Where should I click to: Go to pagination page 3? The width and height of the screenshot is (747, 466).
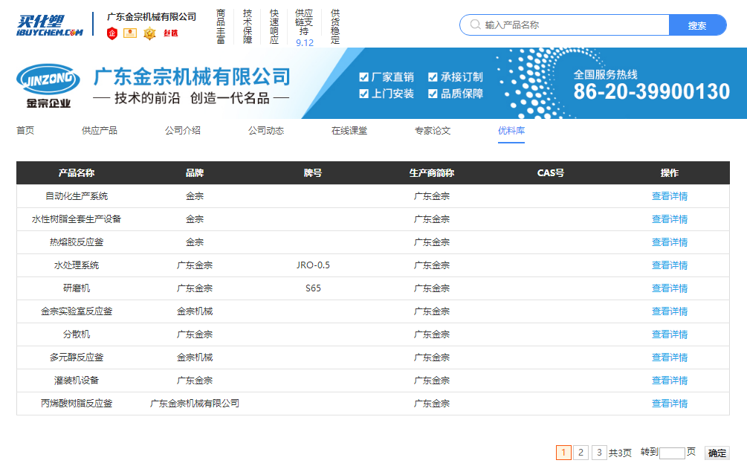click(599, 452)
